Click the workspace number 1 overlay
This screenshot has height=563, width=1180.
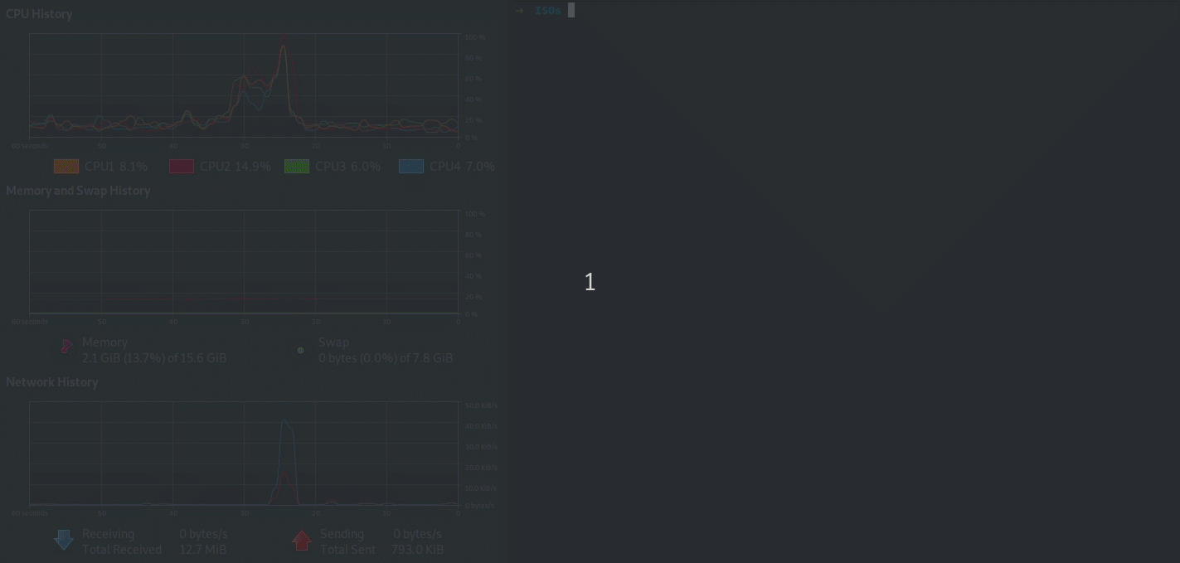(590, 282)
